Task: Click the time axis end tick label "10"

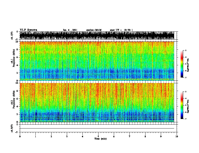Action: coord(177,136)
